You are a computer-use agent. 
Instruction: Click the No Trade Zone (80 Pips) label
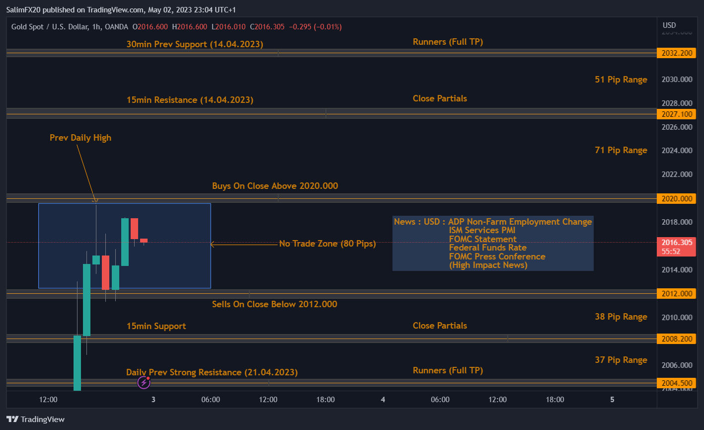click(x=327, y=244)
